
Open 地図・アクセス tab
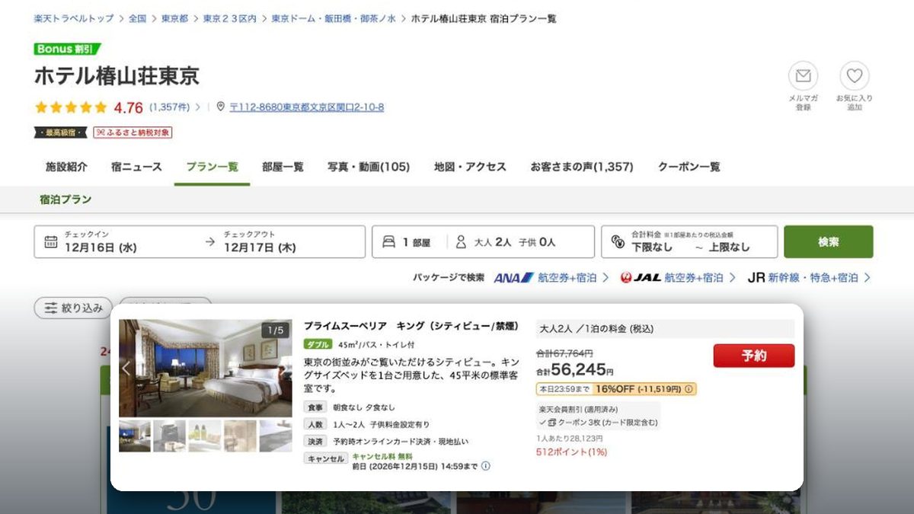[470, 167]
